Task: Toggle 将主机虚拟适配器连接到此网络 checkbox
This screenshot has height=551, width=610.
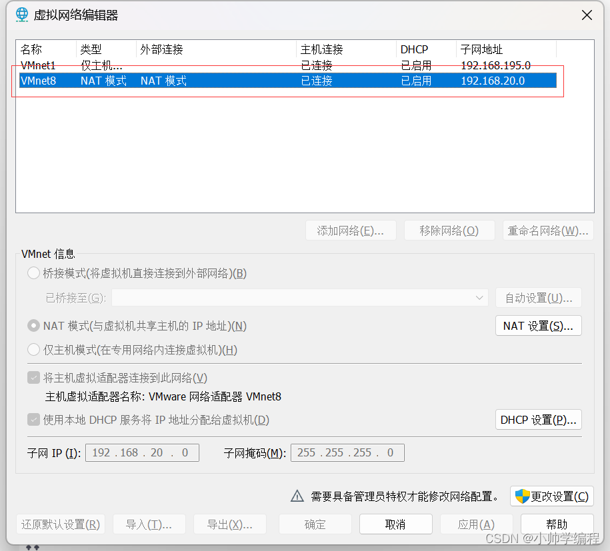Action: [33, 378]
